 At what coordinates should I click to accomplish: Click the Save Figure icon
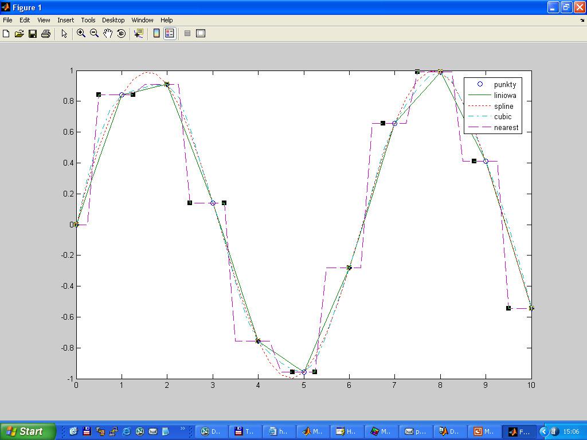(33, 34)
